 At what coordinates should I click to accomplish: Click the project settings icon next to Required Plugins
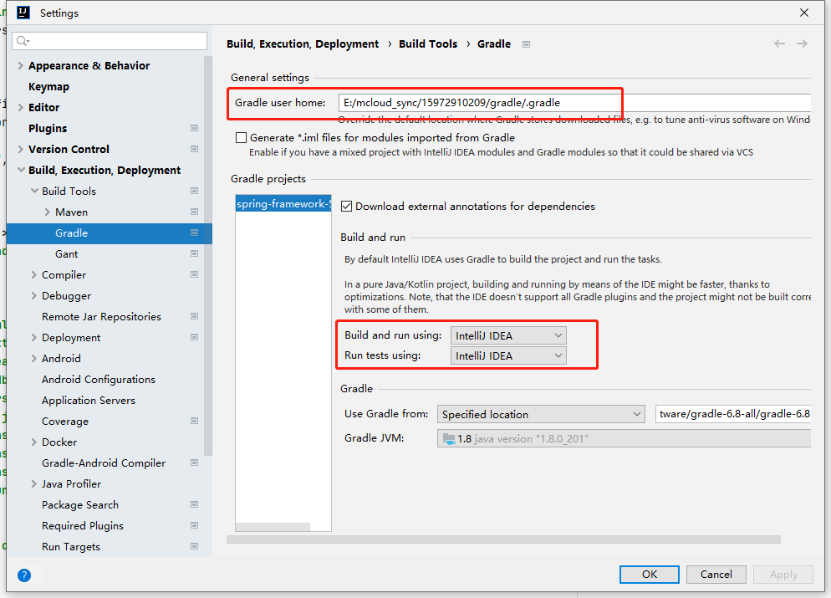click(x=195, y=525)
